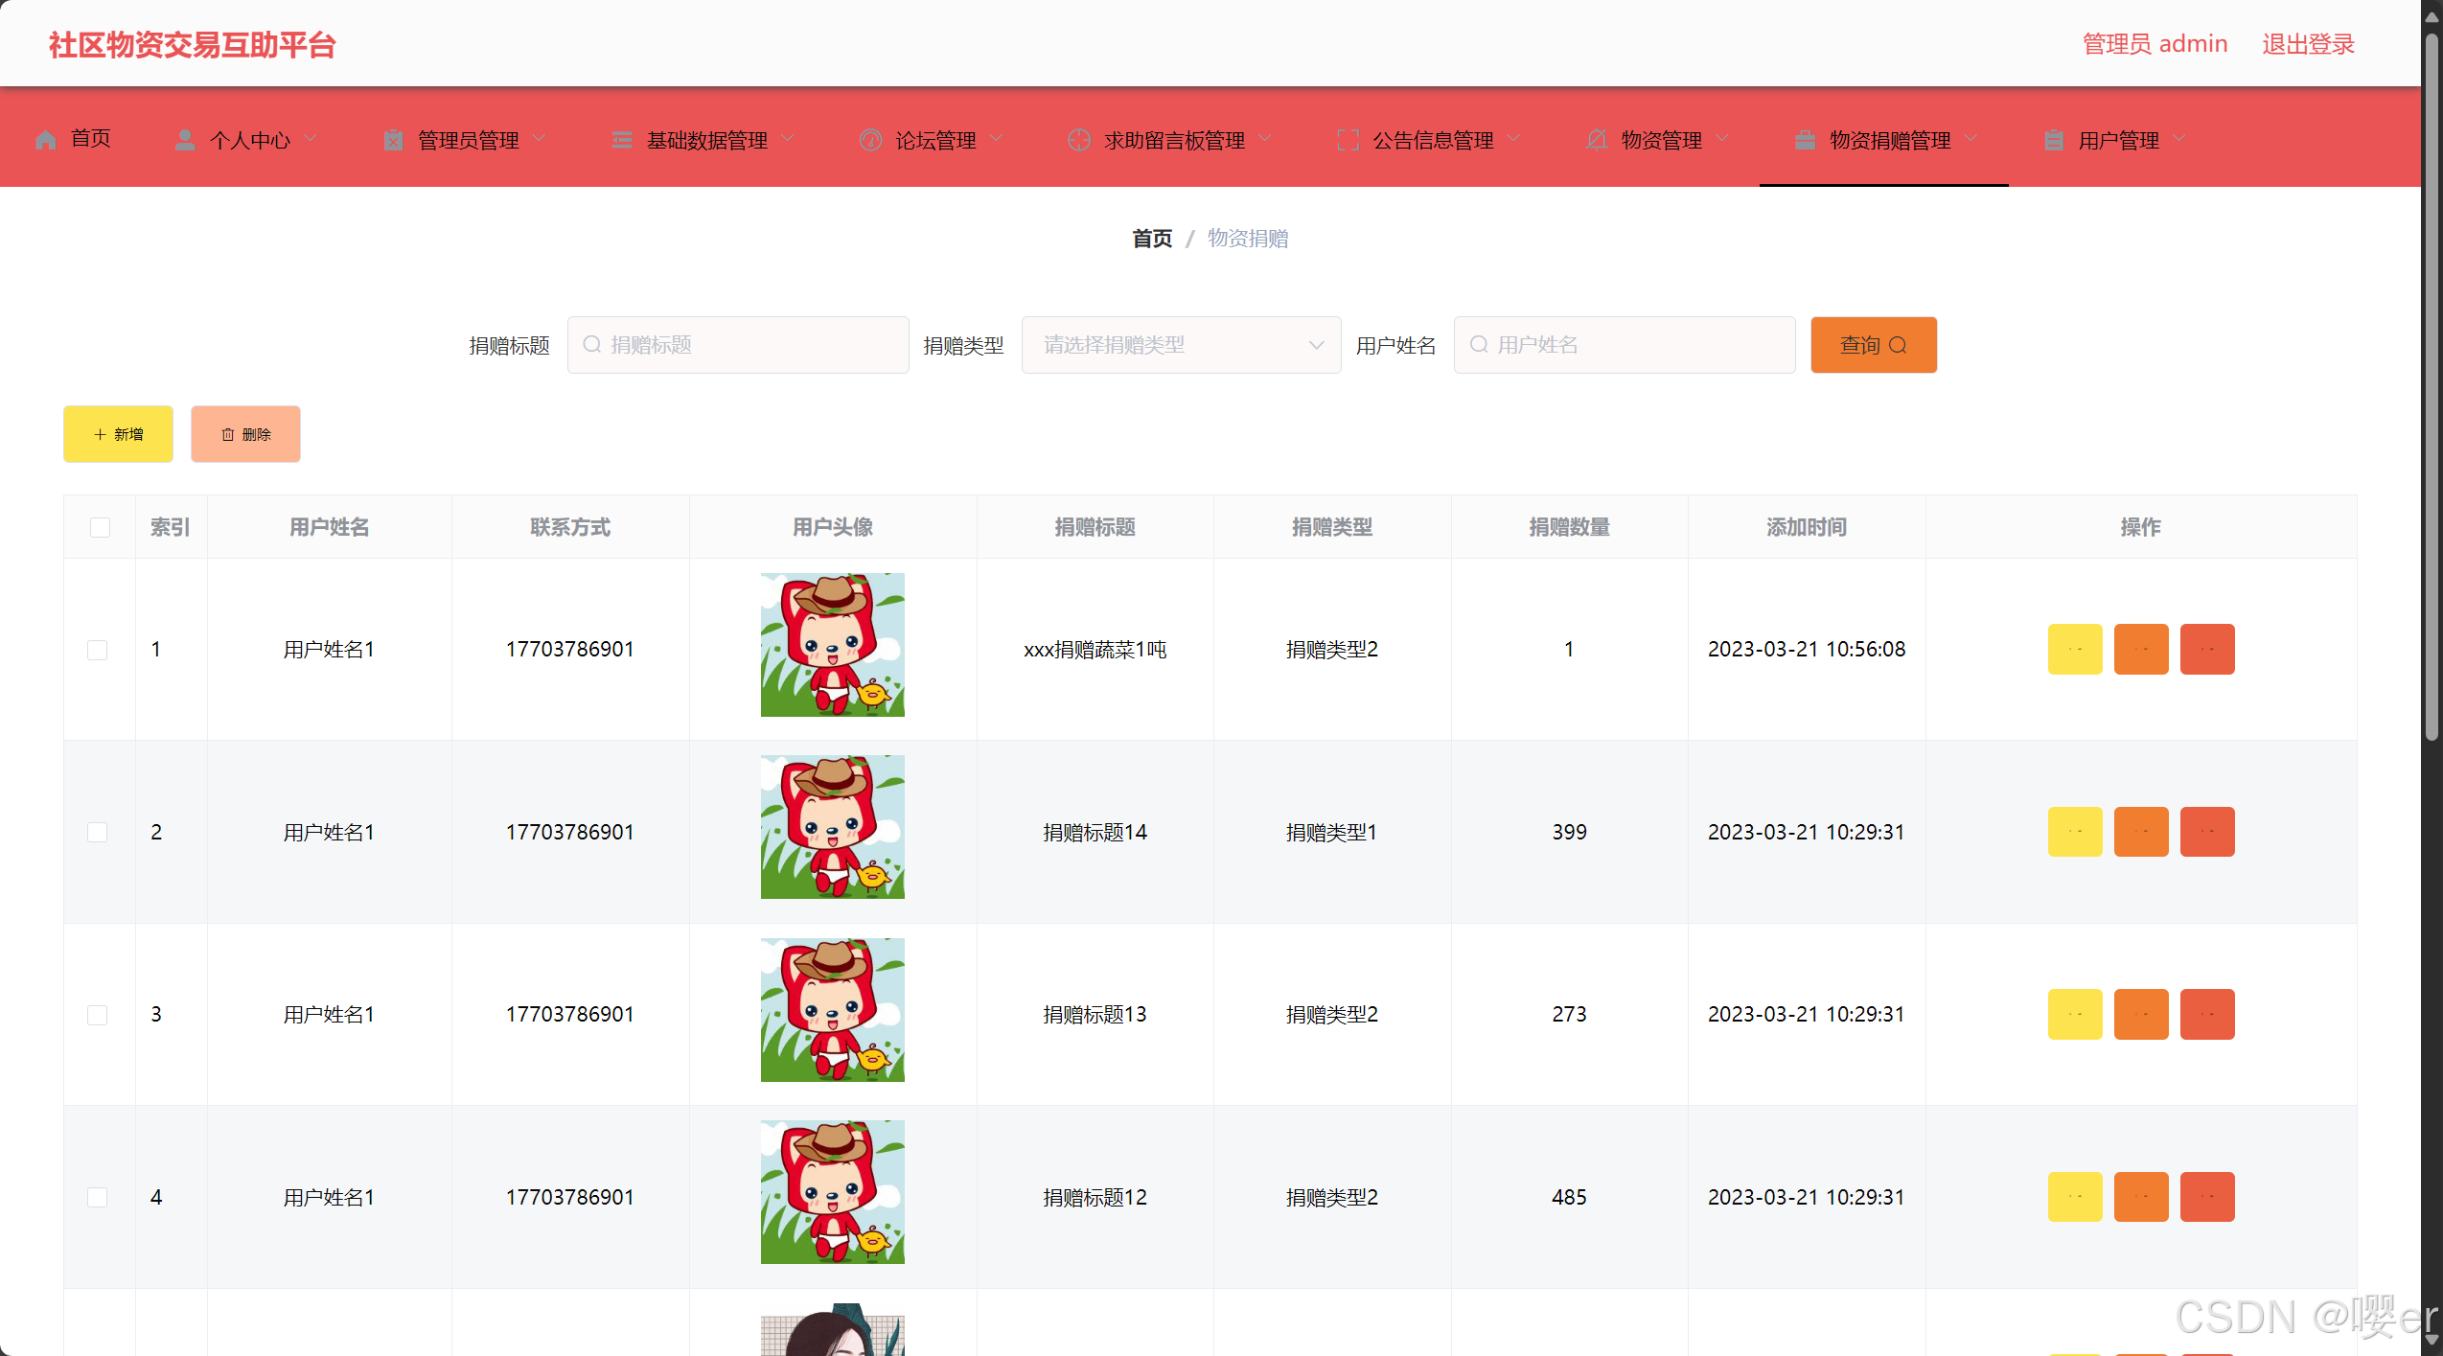This screenshot has width=2443, height=1356.
Task: Check the select-all checkbox in table header
Action: coord(100,527)
